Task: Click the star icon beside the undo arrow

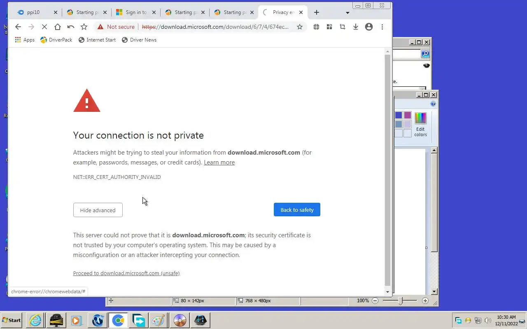Action: click(84, 27)
